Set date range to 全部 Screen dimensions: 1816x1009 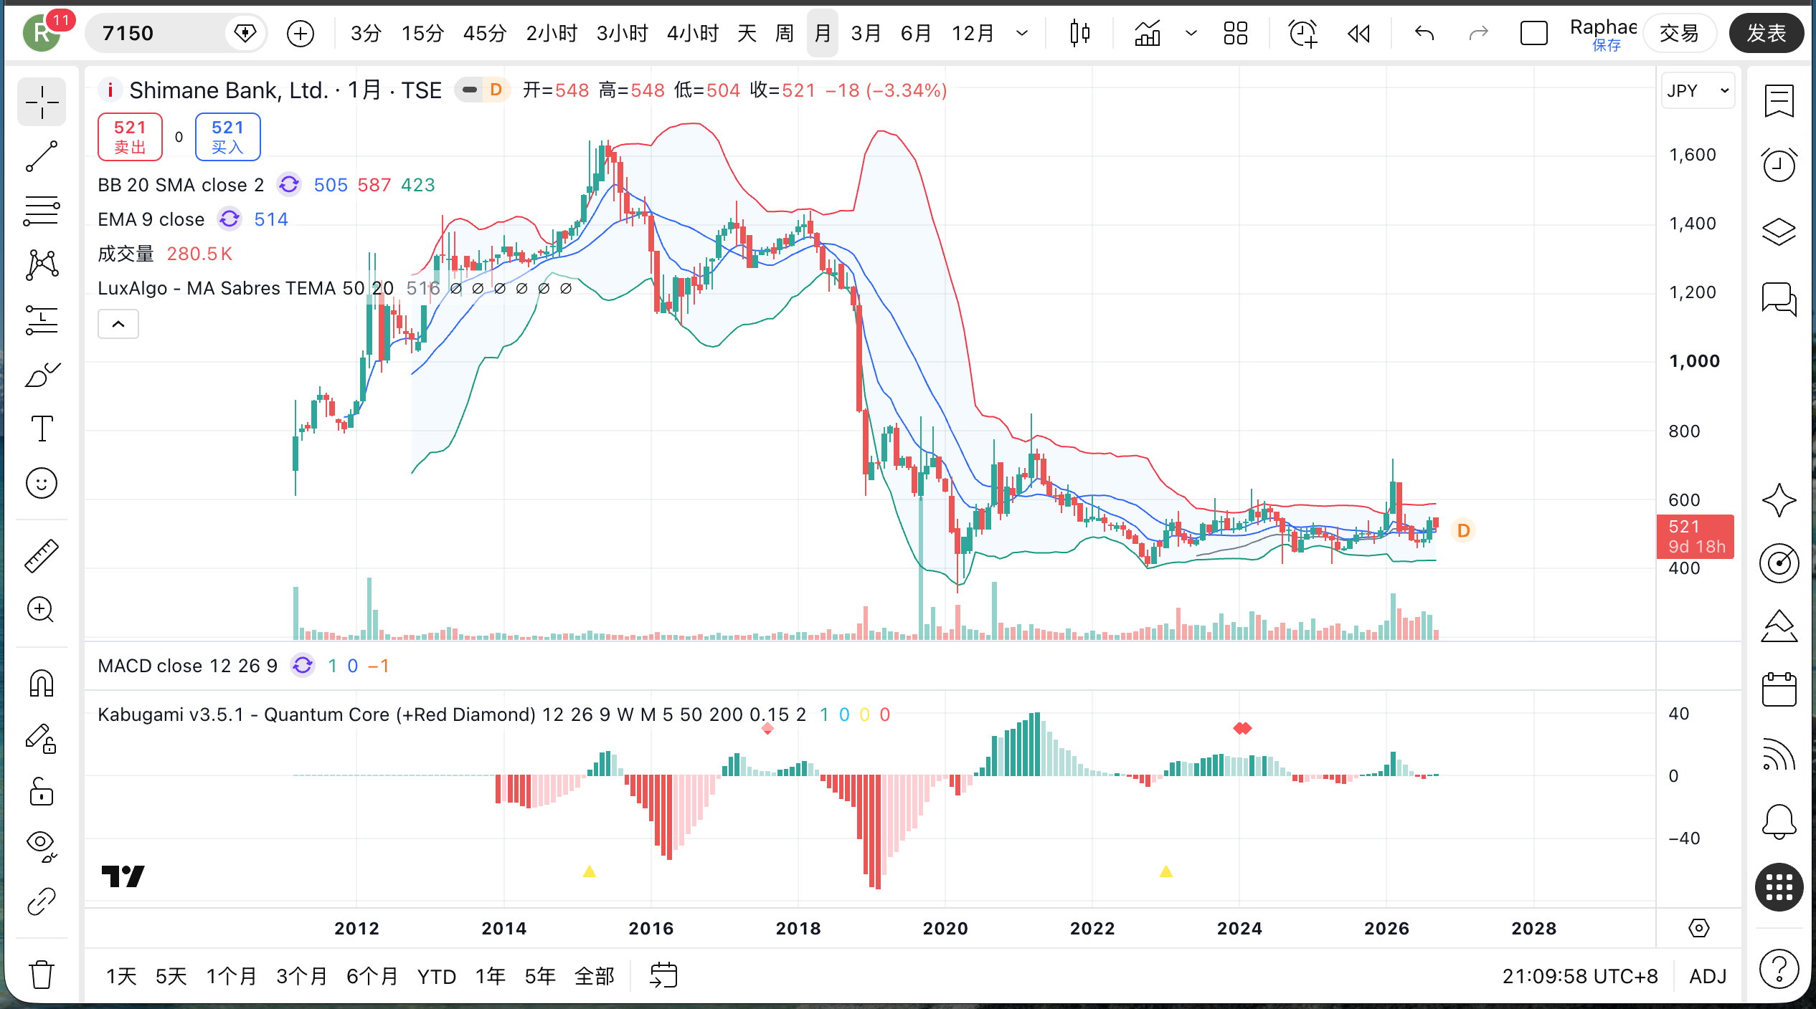coord(595,976)
